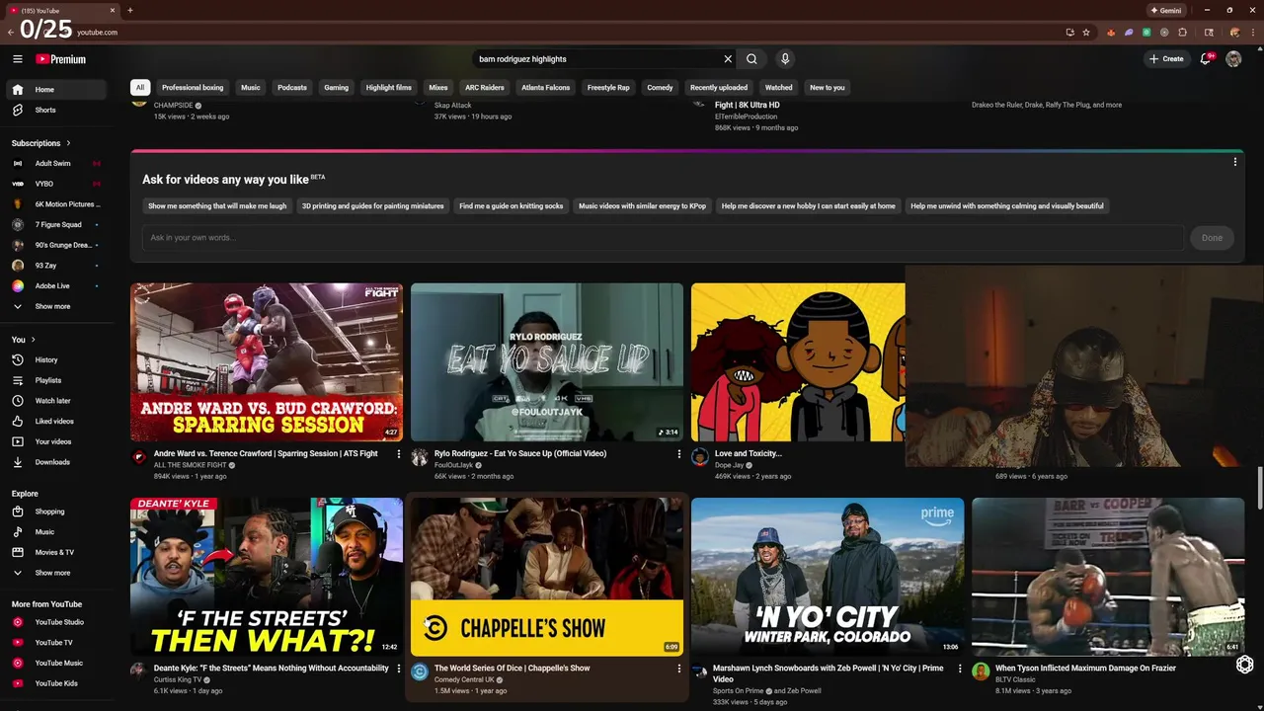1264x711 pixels.
Task: Open the Gemini button in Chrome
Action: (x=1166, y=10)
